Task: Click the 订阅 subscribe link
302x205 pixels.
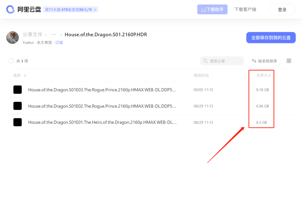Action: (x=59, y=43)
